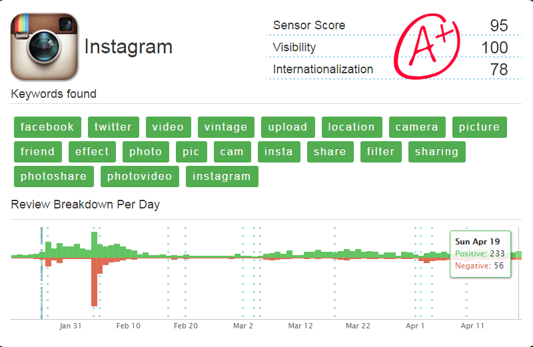Click the Instagram camera app icon
Viewport: 533px width, 347px height.
pyautogui.click(x=44, y=49)
